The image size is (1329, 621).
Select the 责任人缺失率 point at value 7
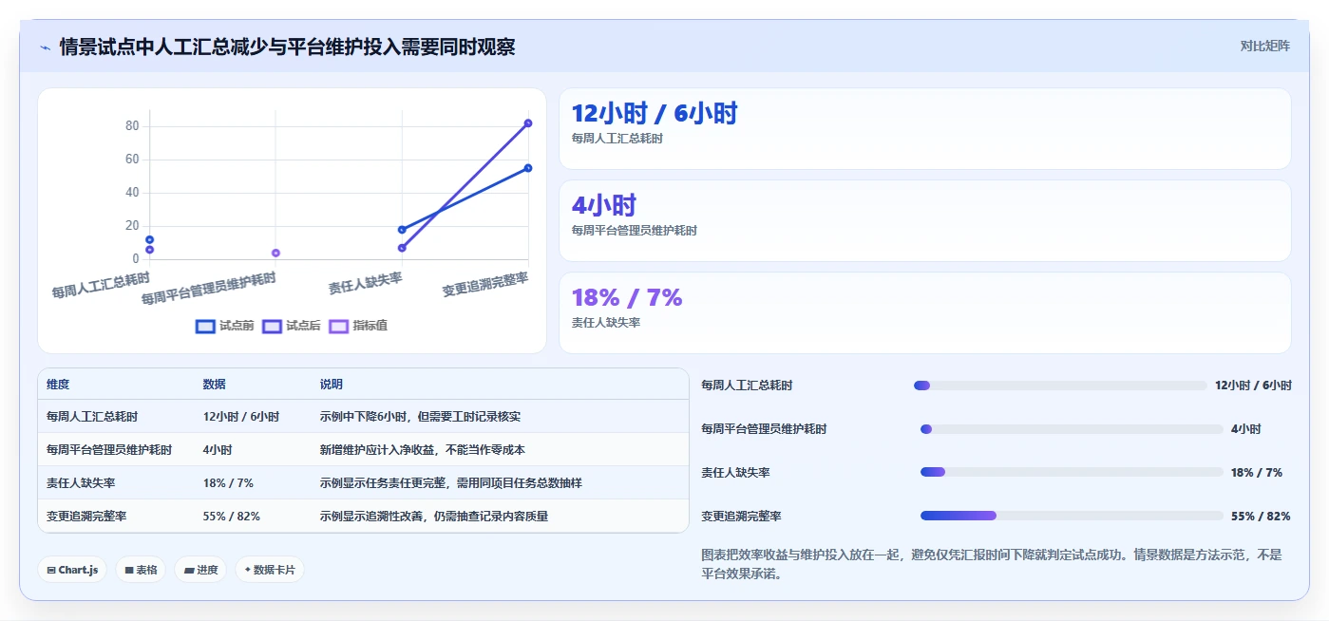click(x=402, y=248)
